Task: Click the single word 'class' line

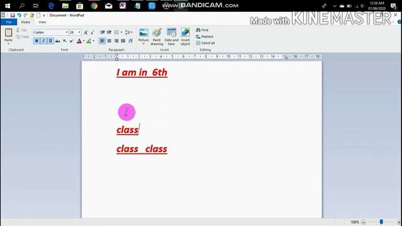Action: pyautogui.click(x=128, y=130)
